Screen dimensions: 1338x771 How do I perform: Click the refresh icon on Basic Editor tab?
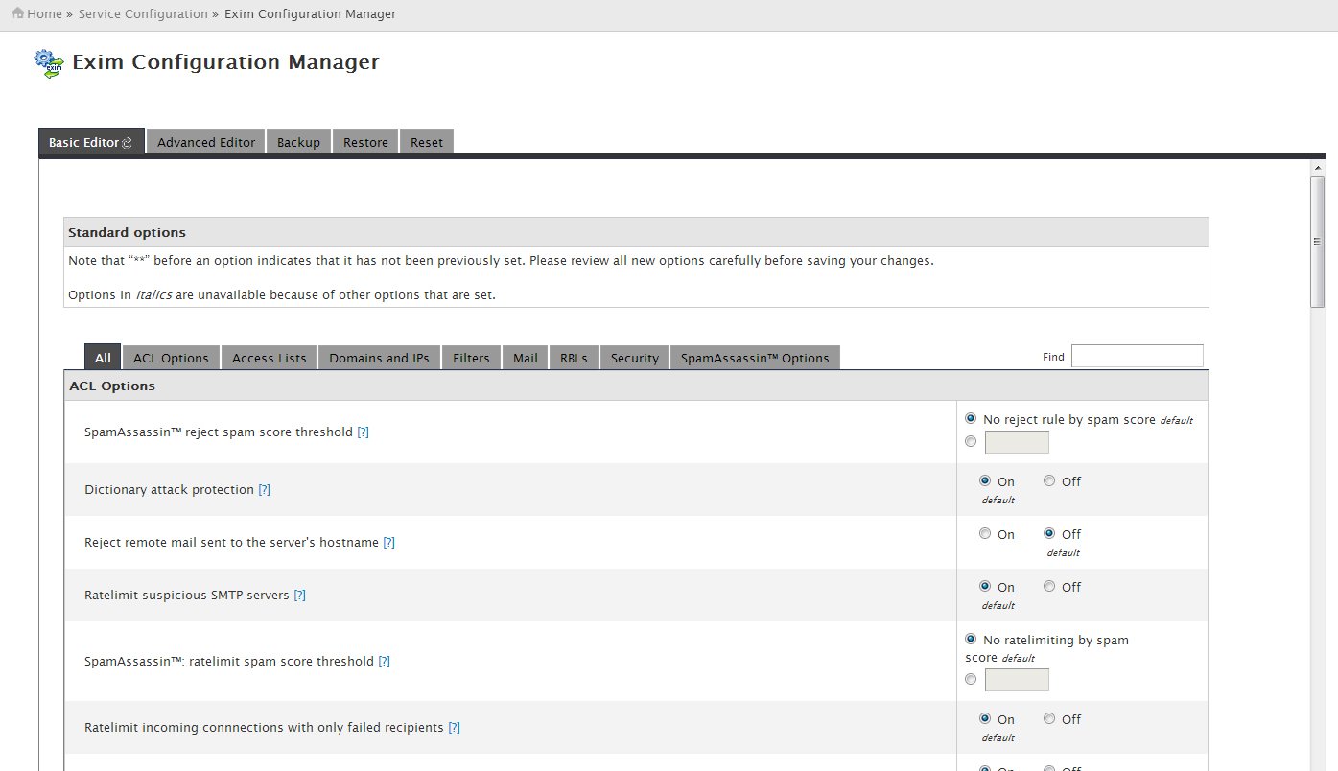coord(127,143)
